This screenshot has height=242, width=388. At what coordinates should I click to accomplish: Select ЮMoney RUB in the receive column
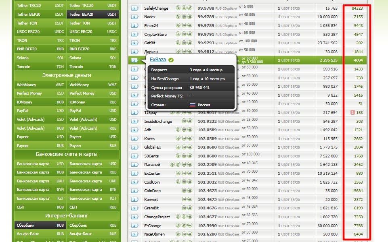click(93, 102)
